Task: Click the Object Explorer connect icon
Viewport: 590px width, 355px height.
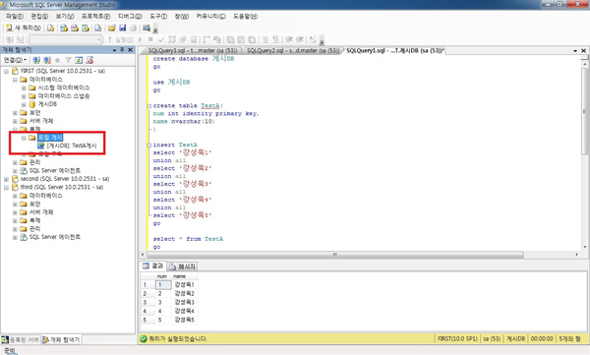Action: 36,60
